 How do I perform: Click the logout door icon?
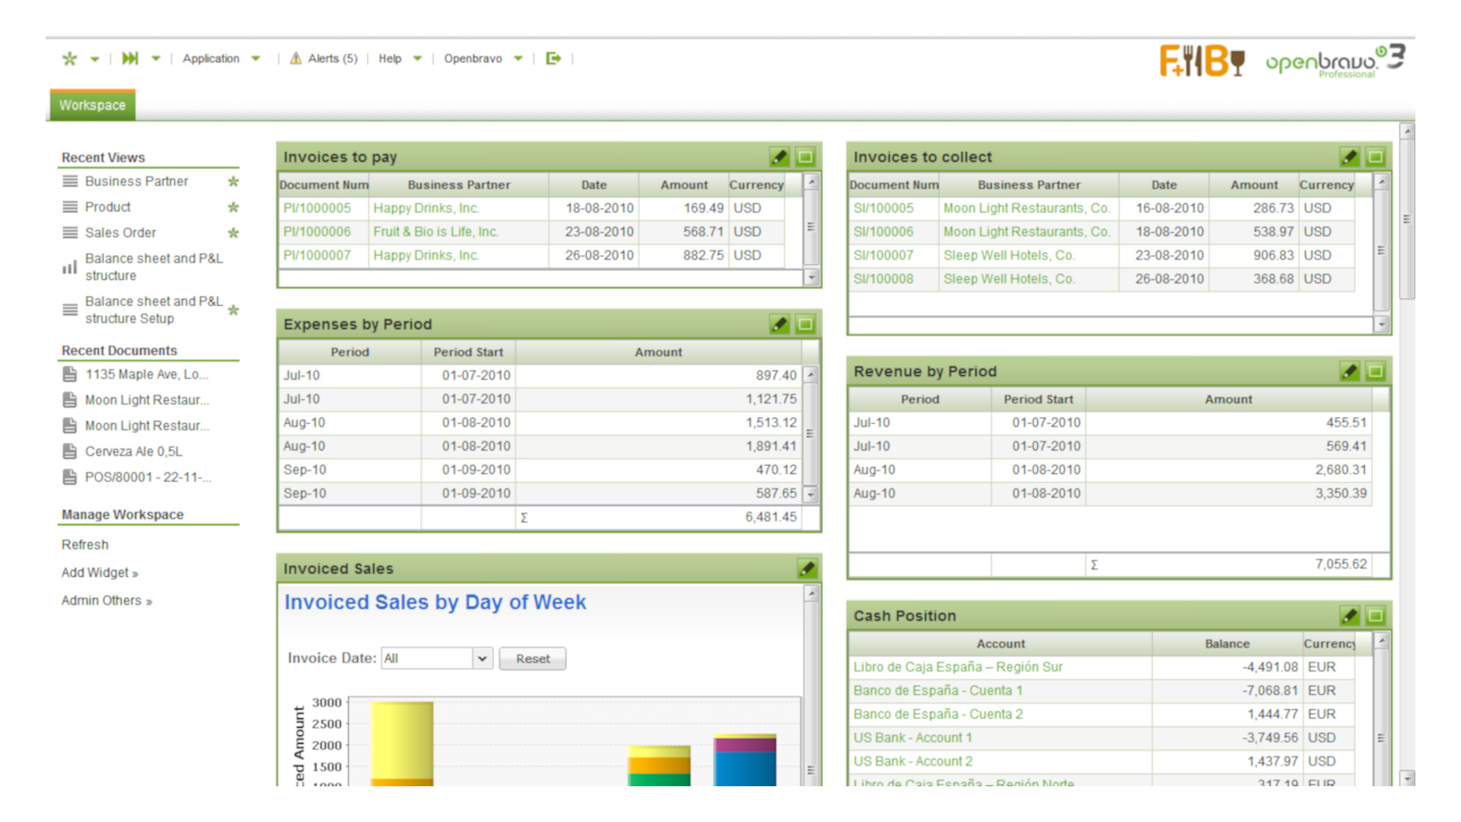(553, 58)
